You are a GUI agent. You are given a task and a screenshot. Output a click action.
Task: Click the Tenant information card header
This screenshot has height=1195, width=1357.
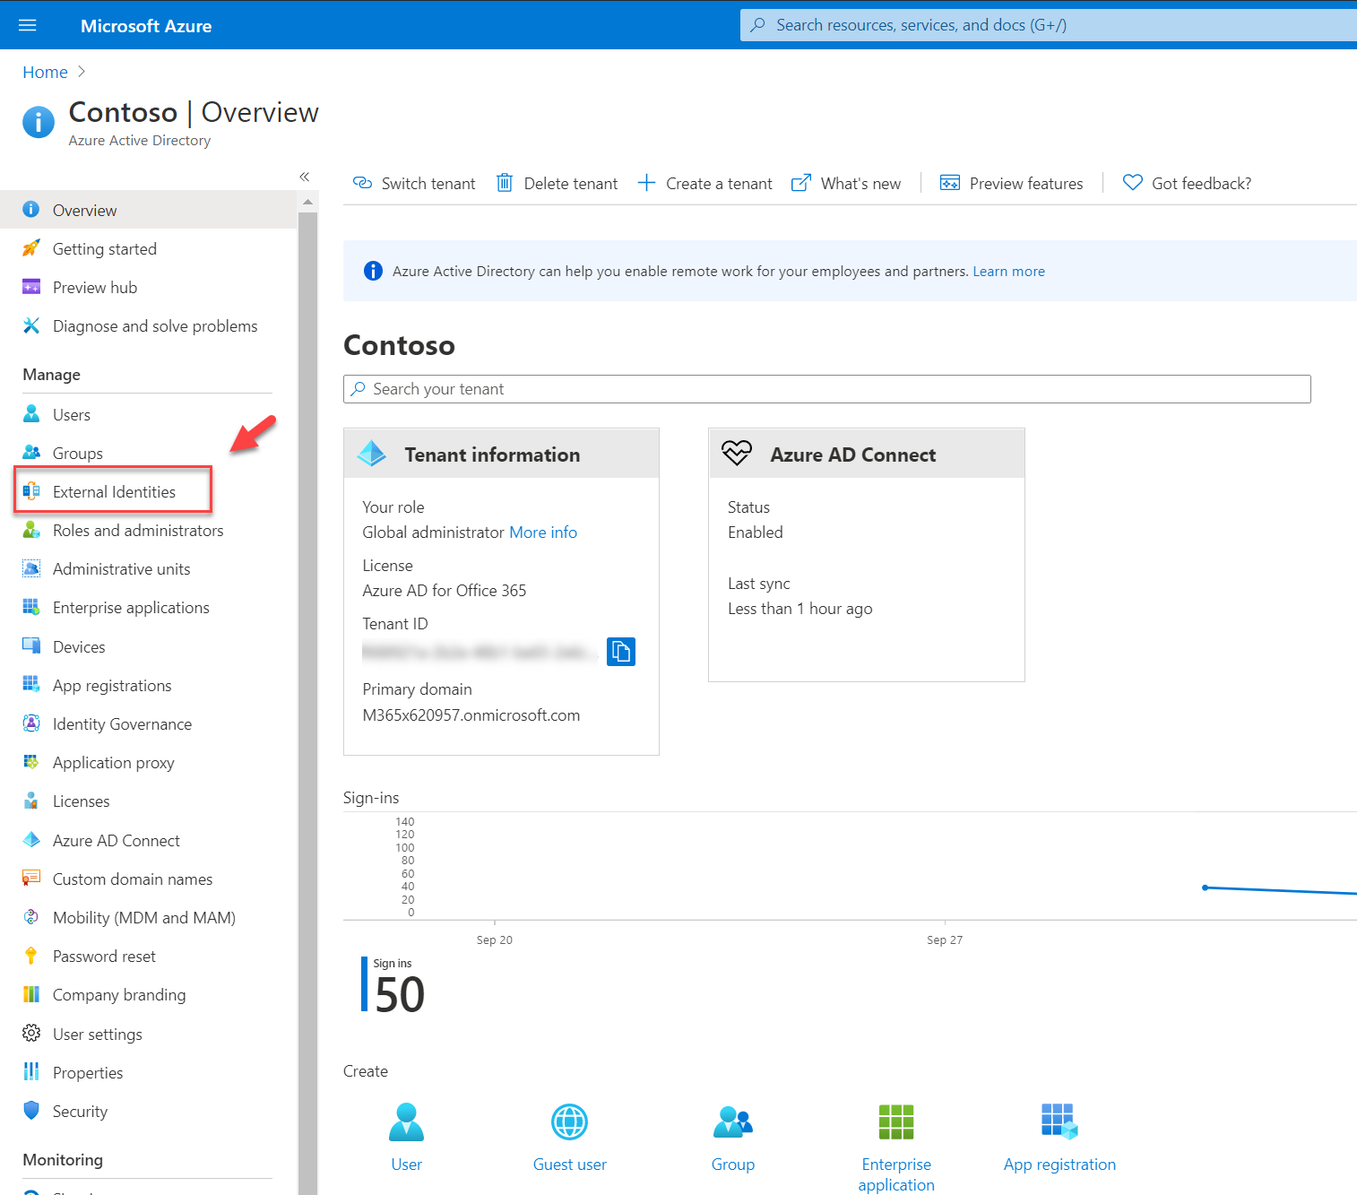point(501,454)
